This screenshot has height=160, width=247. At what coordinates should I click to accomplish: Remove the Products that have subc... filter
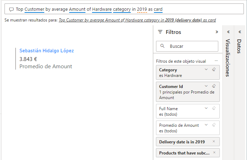point(214,153)
